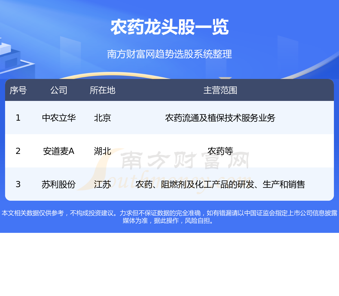Click row number 3 cell
The width and height of the screenshot is (339, 296).
click(18, 184)
